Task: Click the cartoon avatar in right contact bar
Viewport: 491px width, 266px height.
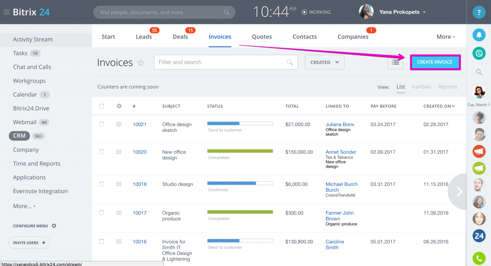Action: 479,93
